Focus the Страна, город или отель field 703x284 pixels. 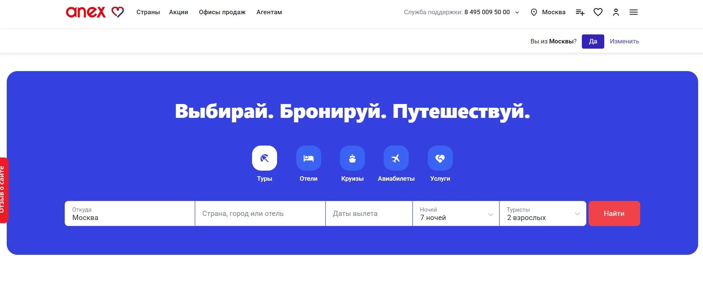click(260, 214)
